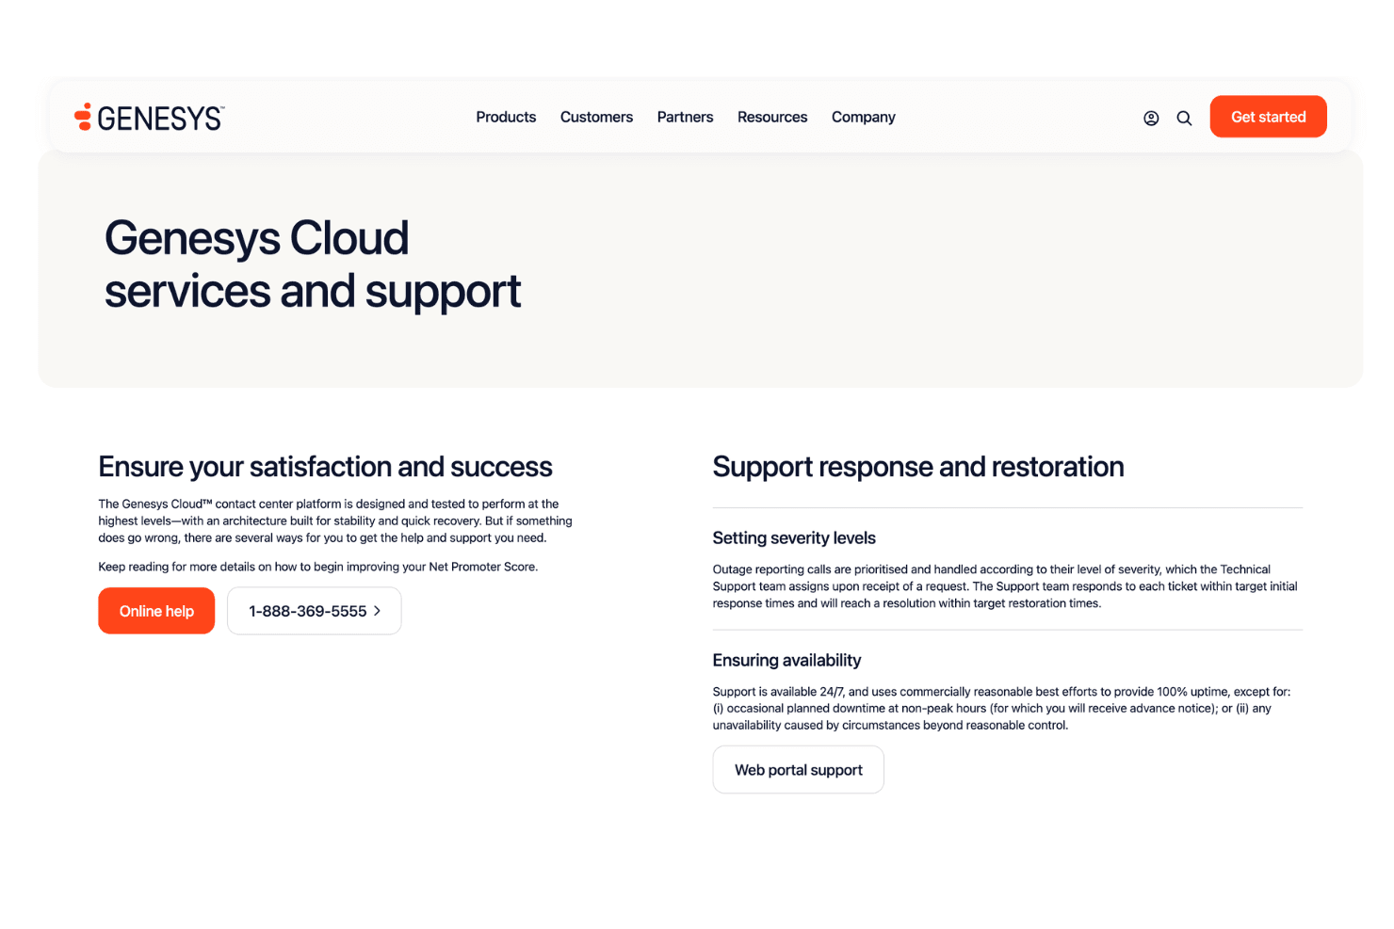Click the 'Ensuring availability' subheading
Screen dimensions: 1394x929
click(786, 660)
